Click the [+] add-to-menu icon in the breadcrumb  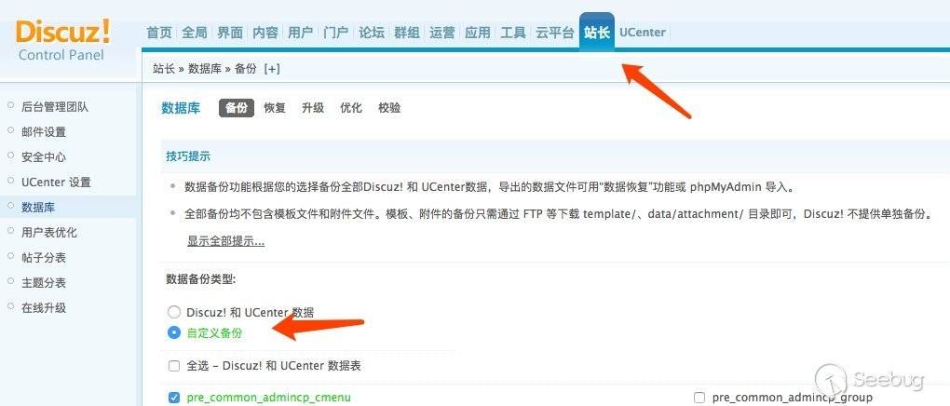272,69
